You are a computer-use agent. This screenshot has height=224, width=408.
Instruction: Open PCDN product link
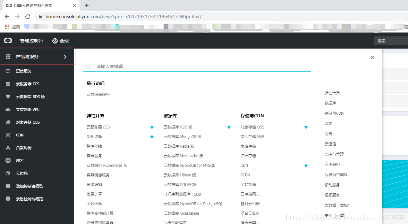click(245, 175)
